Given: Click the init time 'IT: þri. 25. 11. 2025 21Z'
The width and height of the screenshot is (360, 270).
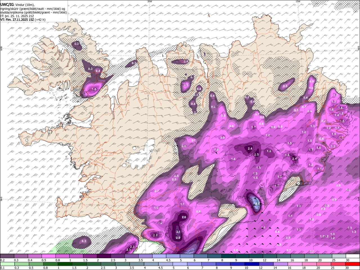Looking at the screenshot, I should click(x=17, y=16).
